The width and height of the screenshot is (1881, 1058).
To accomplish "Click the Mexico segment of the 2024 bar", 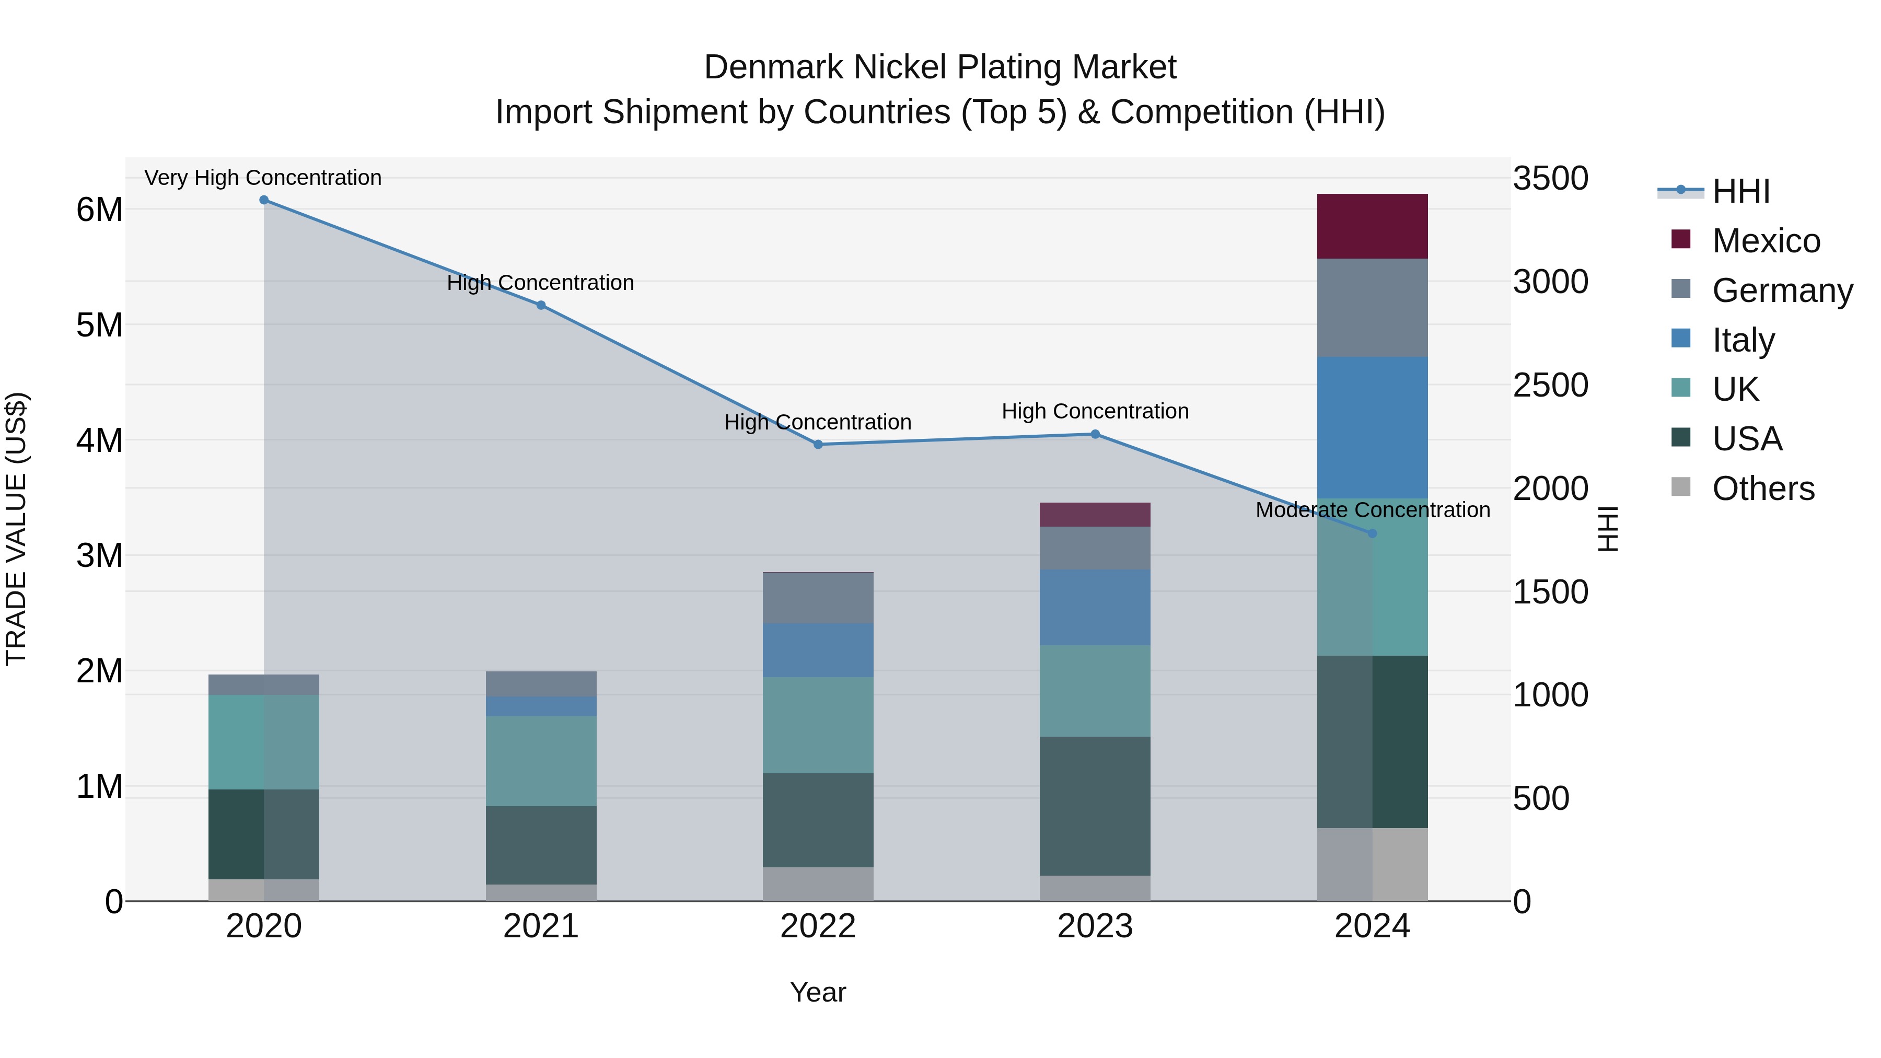I will point(1372,226).
